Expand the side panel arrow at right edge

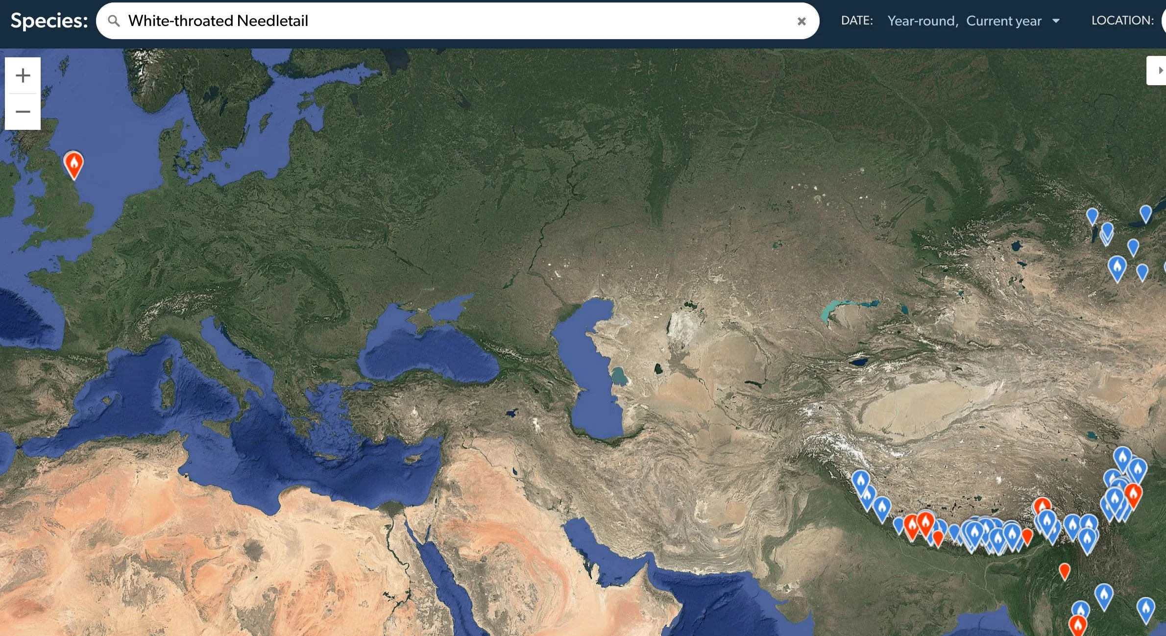(1159, 71)
